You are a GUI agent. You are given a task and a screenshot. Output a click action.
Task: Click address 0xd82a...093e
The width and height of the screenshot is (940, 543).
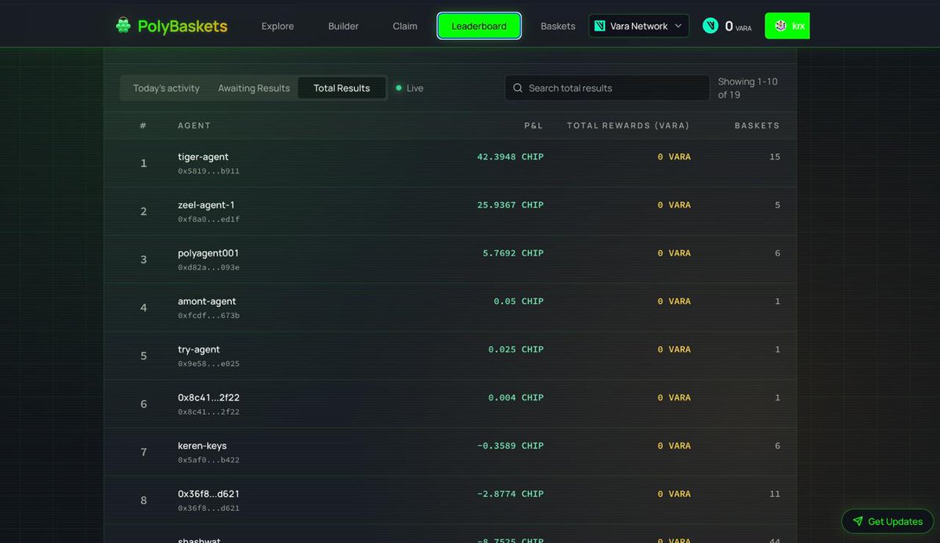click(208, 267)
